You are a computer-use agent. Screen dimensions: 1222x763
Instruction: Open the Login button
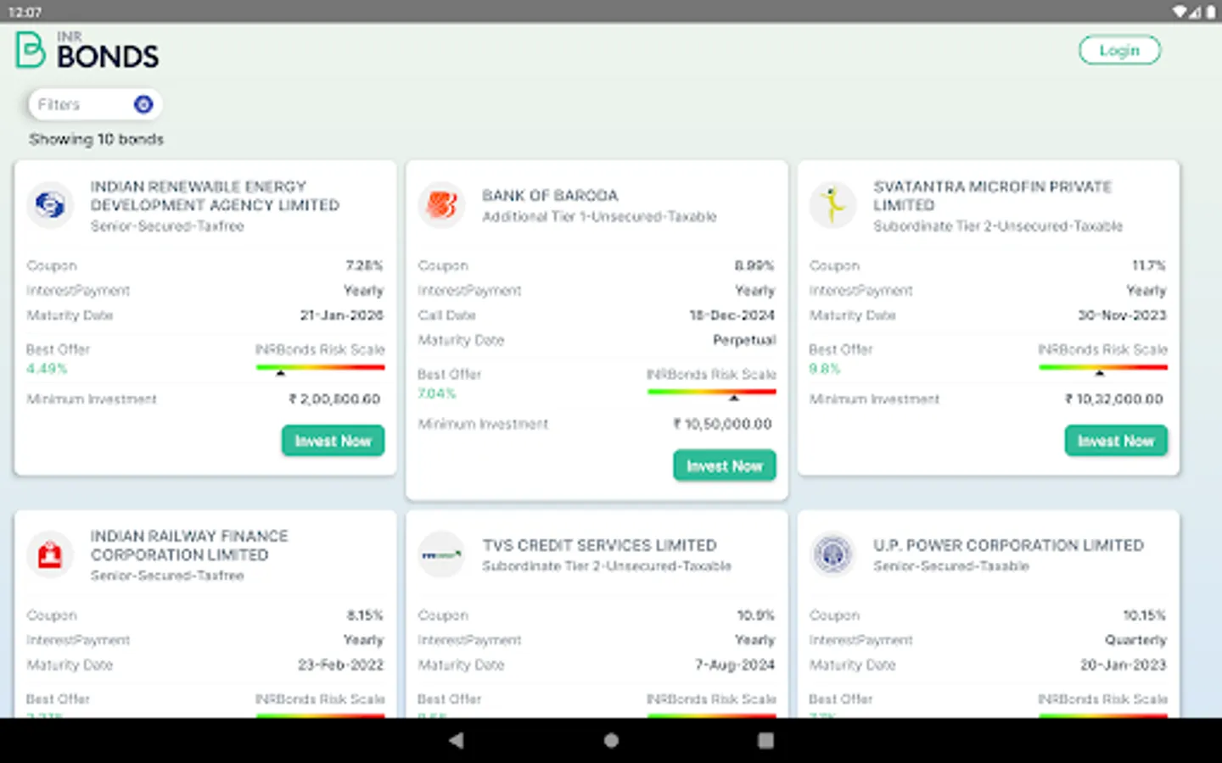click(1119, 50)
